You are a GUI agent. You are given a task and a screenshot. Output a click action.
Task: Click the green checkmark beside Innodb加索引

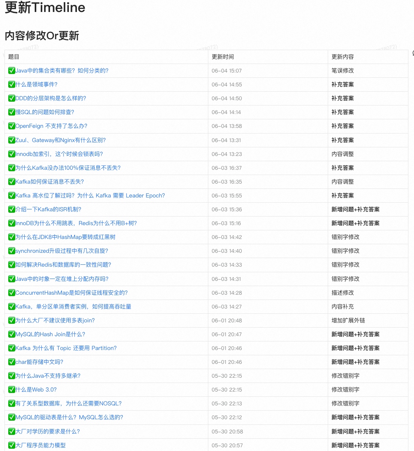[x=12, y=154]
